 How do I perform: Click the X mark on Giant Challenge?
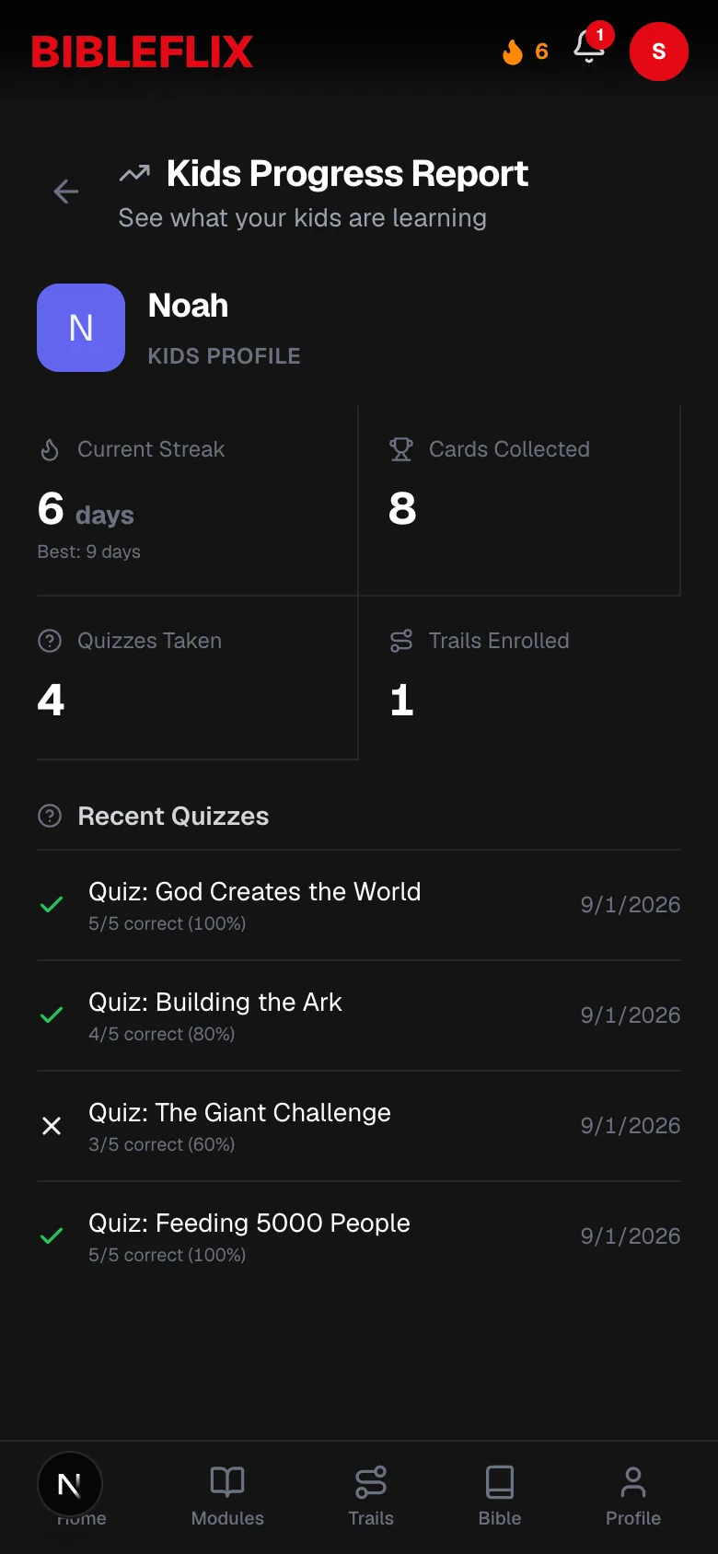pyautogui.click(x=52, y=1126)
